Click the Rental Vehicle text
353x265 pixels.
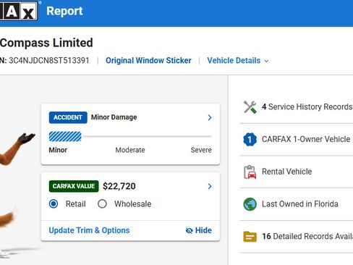point(287,172)
